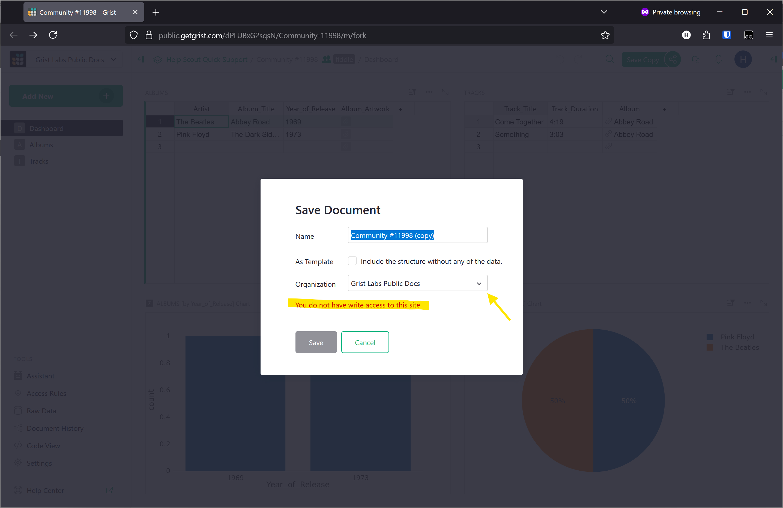Open a new browser tab
Screen dimensions: 783x508
(x=156, y=12)
